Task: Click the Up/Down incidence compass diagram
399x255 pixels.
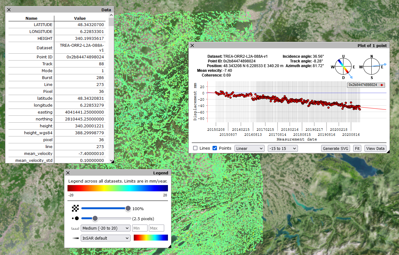Action: tap(343, 66)
